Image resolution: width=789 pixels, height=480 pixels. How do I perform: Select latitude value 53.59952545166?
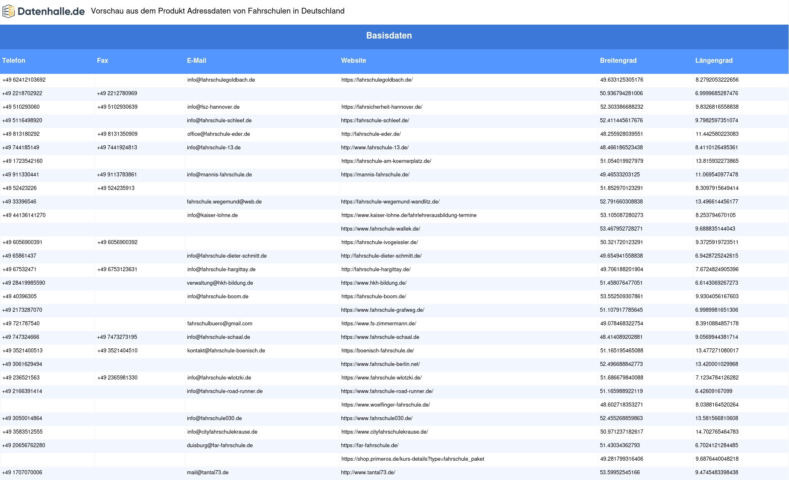click(620, 473)
